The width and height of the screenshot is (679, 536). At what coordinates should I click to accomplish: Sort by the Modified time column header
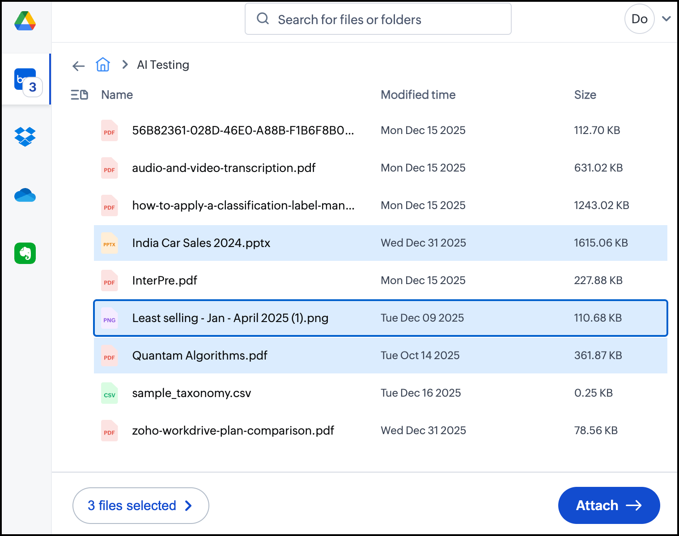(x=418, y=95)
